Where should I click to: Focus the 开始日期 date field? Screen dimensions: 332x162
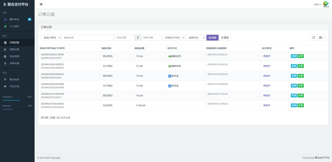tap(124, 38)
